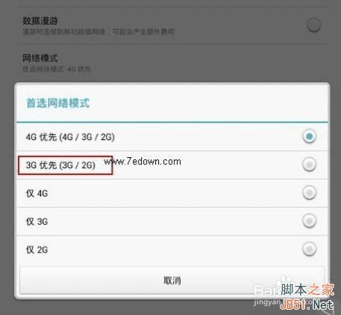Toggle the 数据漫游 switch
Image resolution: width=341 pixels, height=315 pixels.
[313, 25]
